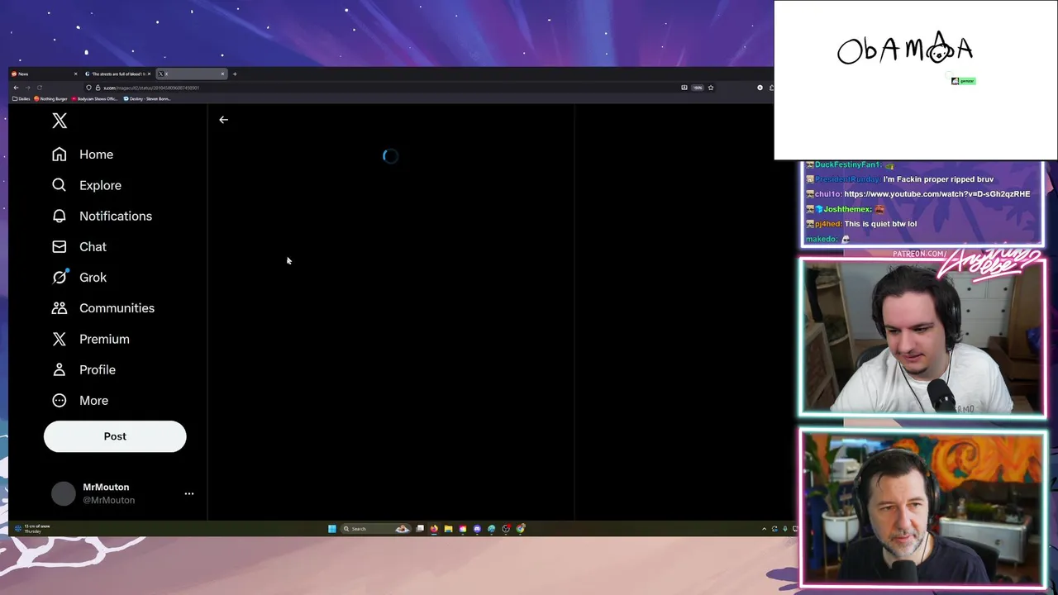Click the shield icon in address bar
This screenshot has height=595, width=1058.
[88, 88]
